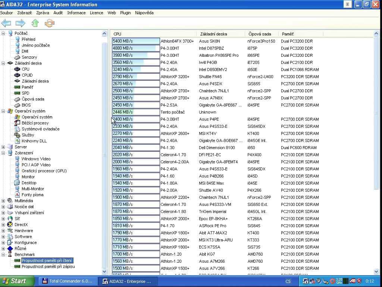Expand the DirectX tree node

3,225
